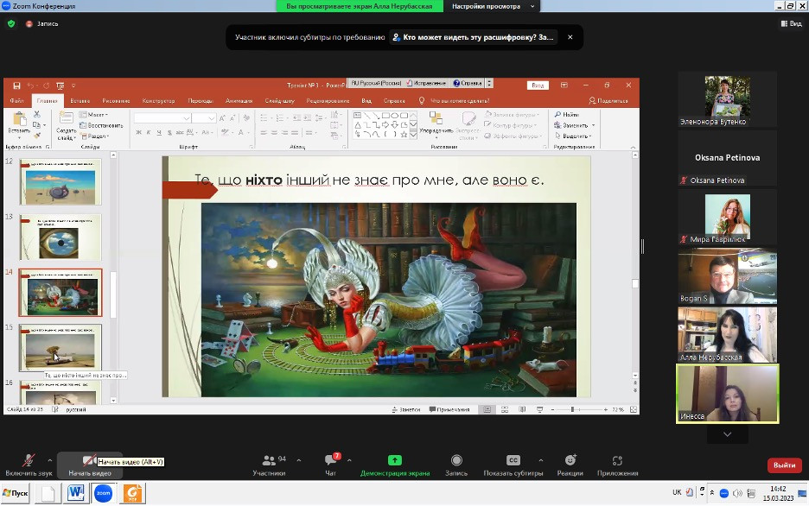This screenshot has width=809, height=506.
Task: Click the Format Painter brush icon
Action: tap(36, 136)
